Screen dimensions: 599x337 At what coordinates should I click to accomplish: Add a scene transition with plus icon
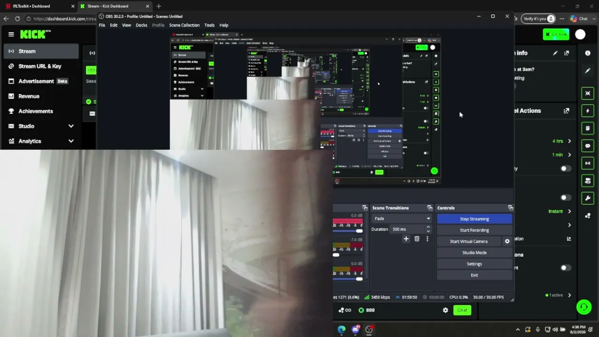coord(406,239)
